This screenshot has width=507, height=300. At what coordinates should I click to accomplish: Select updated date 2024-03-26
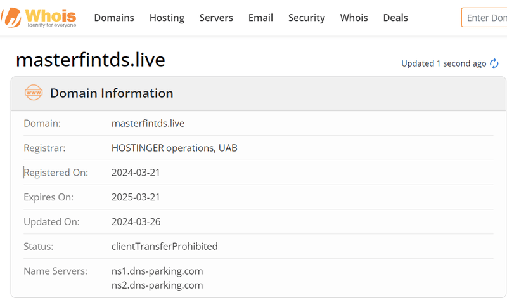tap(136, 222)
